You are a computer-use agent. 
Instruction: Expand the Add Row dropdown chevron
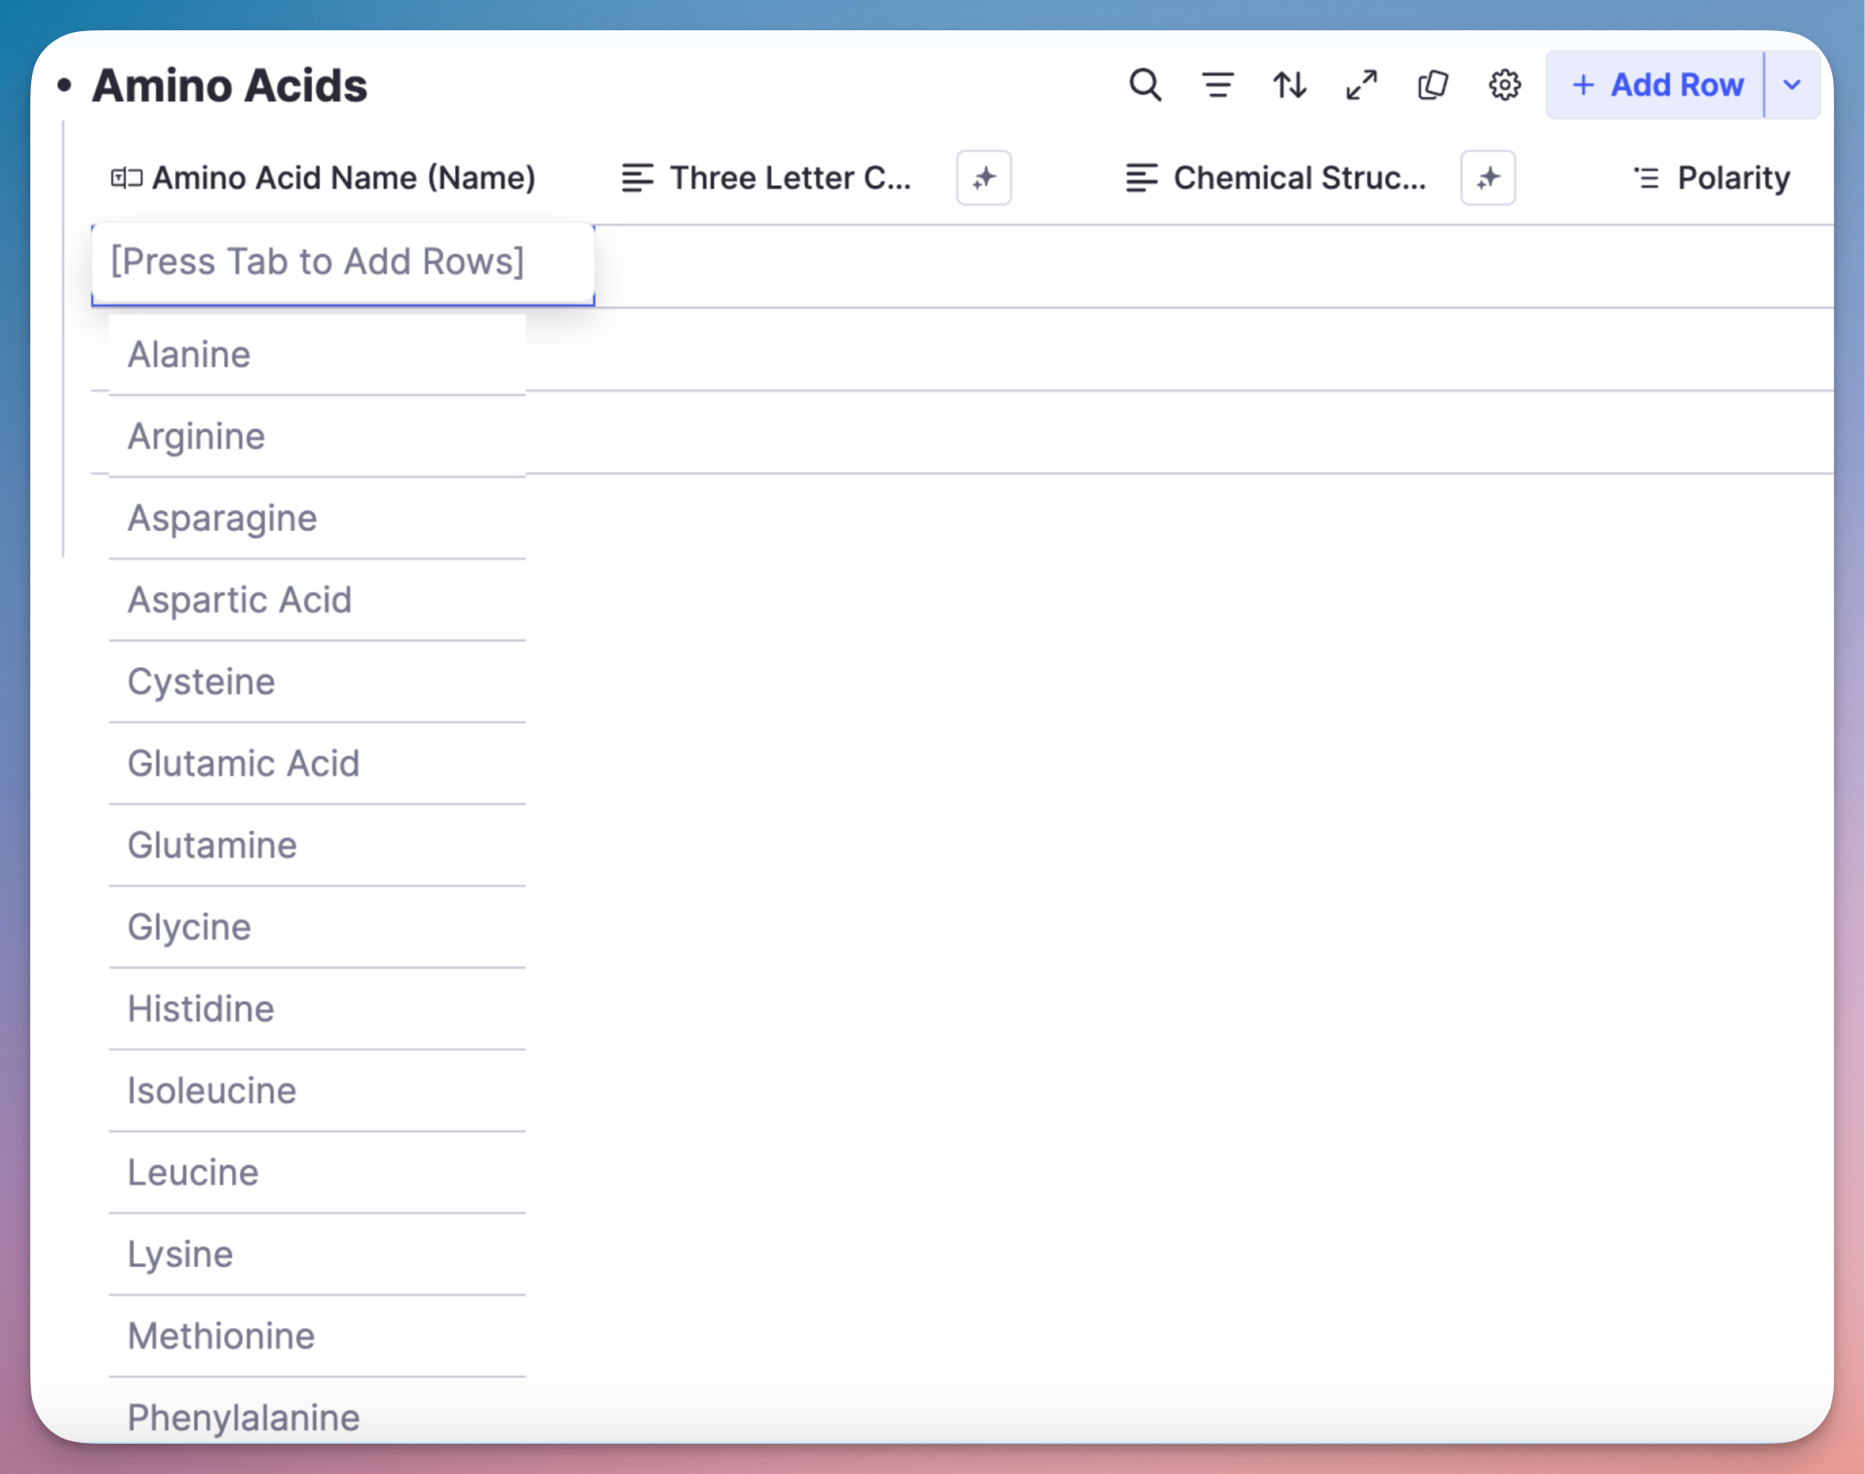pos(1792,85)
